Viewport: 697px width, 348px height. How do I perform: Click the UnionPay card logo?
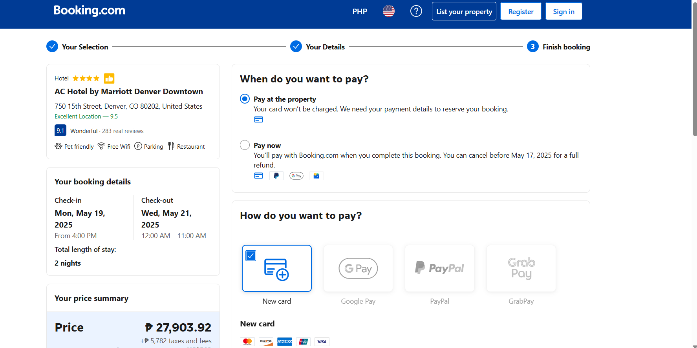[304, 342]
